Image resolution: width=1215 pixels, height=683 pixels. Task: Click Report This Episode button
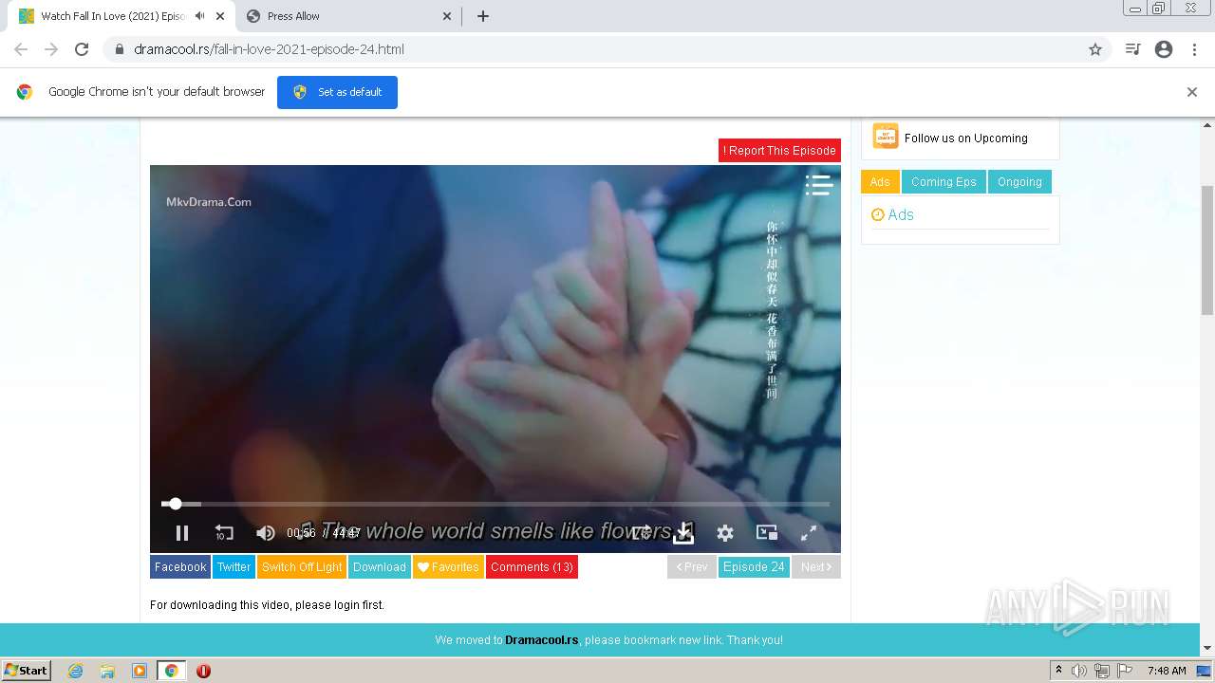pos(779,150)
